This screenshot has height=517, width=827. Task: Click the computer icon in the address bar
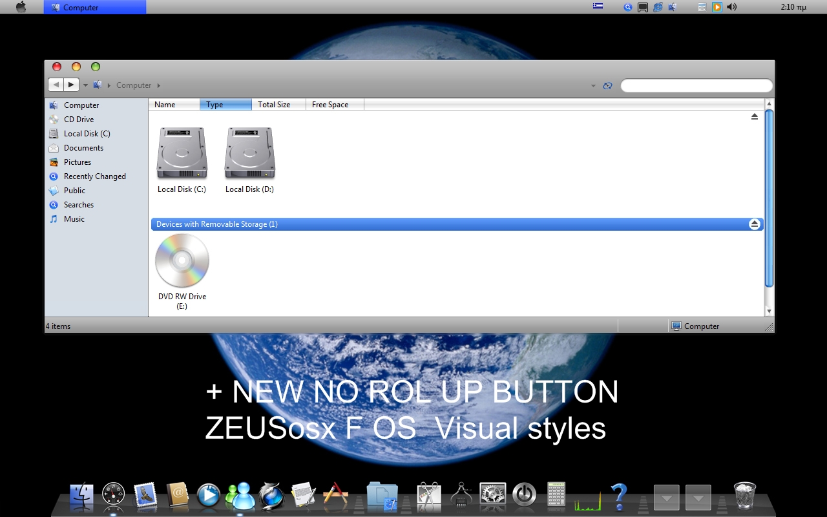(x=98, y=85)
